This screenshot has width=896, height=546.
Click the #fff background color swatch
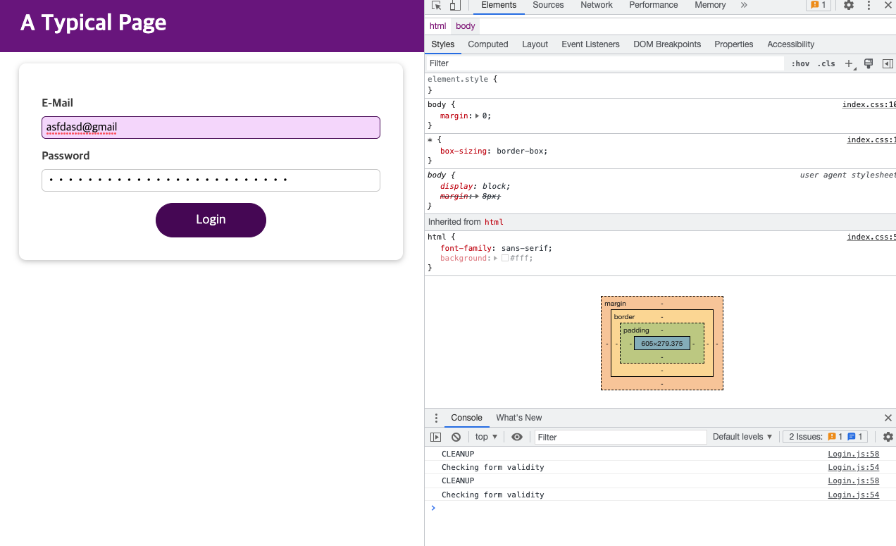click(x=505, y=259)
